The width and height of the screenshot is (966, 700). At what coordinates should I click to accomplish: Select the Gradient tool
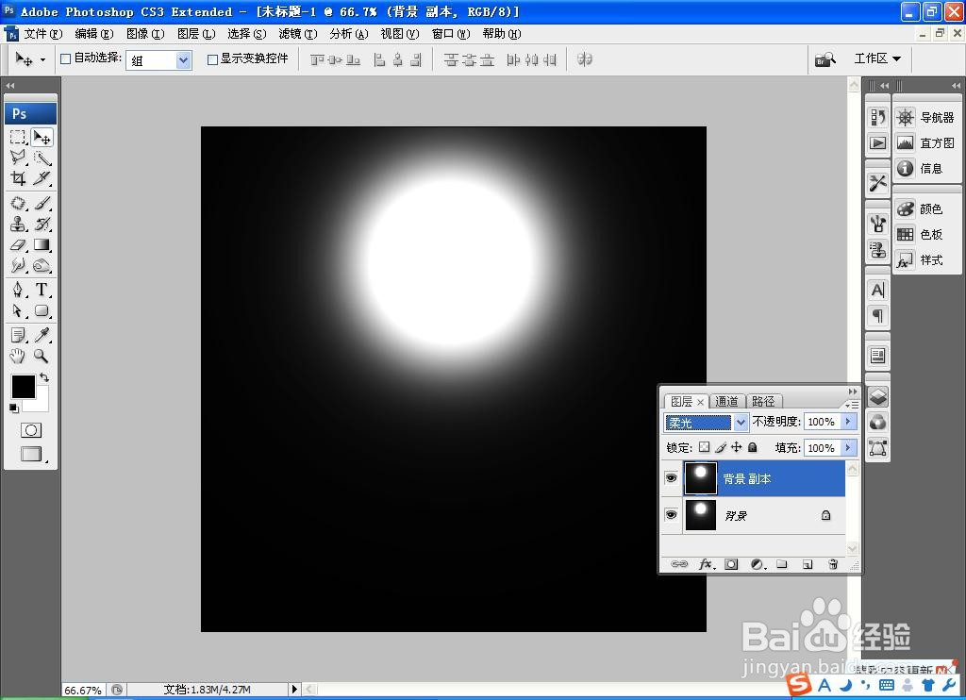pos(42,244)
